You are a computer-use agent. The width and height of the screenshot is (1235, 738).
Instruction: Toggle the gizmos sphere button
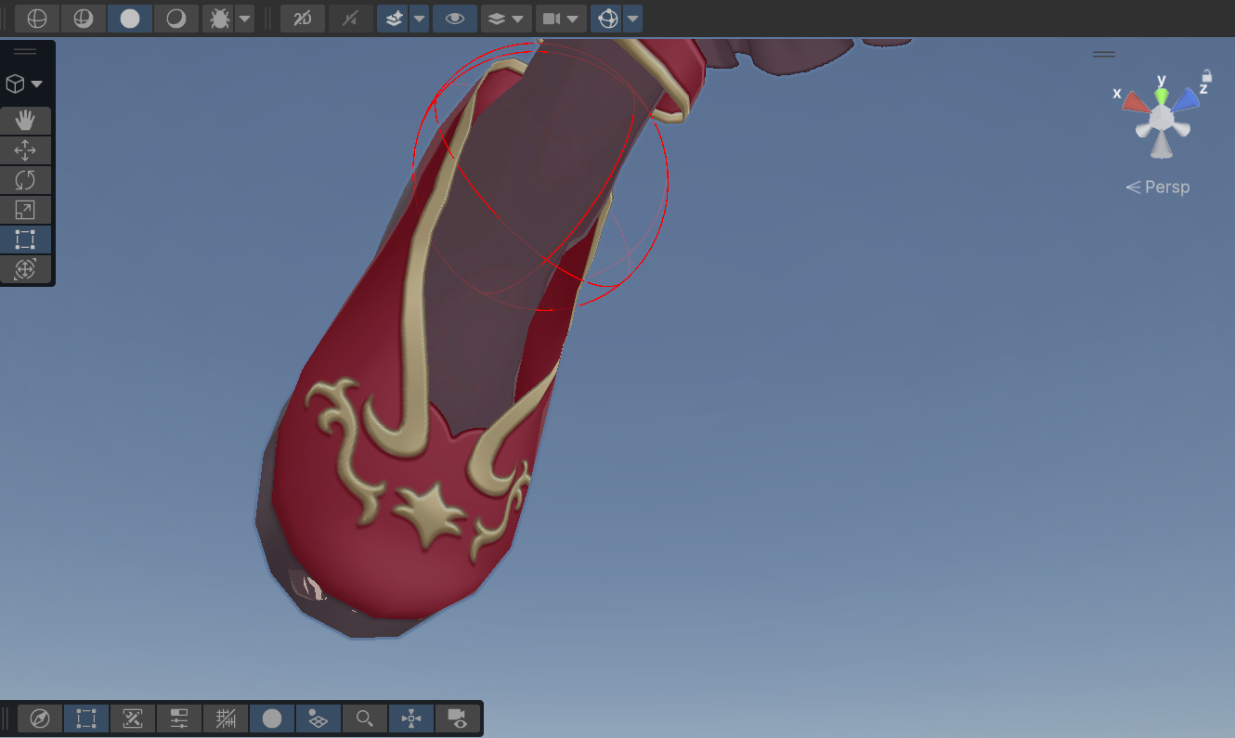pyautogui.click(x=607, y=19)
